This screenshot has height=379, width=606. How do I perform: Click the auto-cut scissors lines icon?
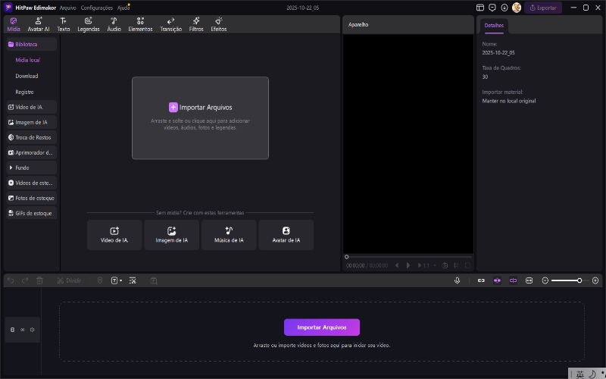[133, 280]
